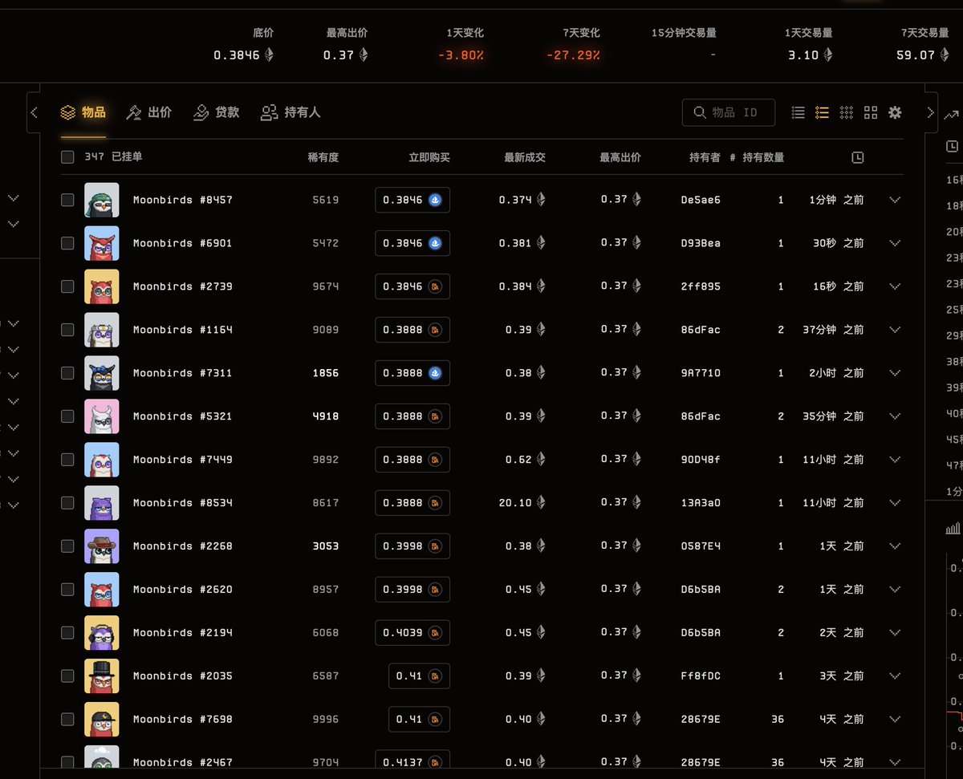
Task: Click the 7天变化 value -27.29%
Action: tap(573, 55)
